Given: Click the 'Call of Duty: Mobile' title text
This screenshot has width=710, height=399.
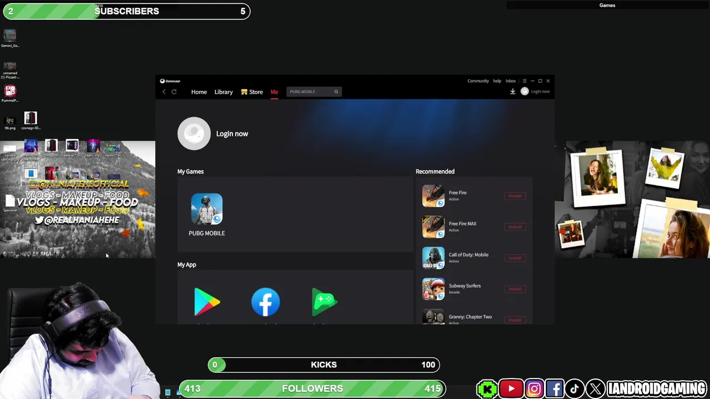Looking at the screenshot, I should [469, 255].
